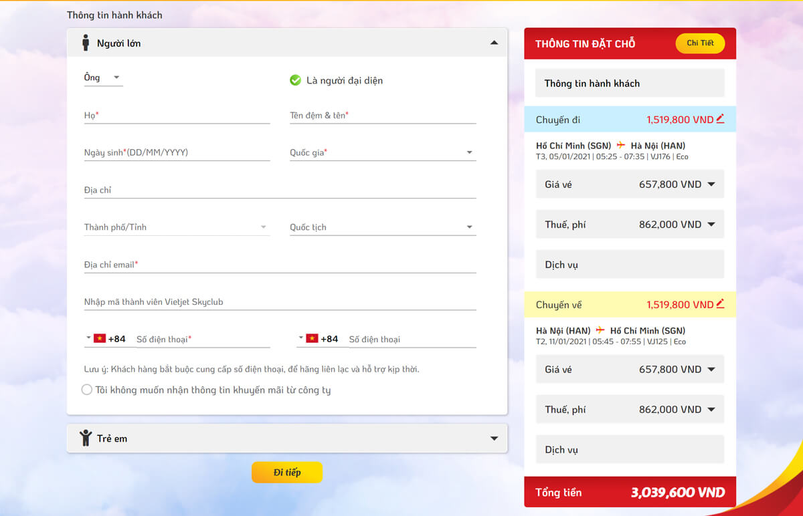Click the adult person icon in Người lớn header
This screenshot has width=803, height=516.
[x=86, y=43]
